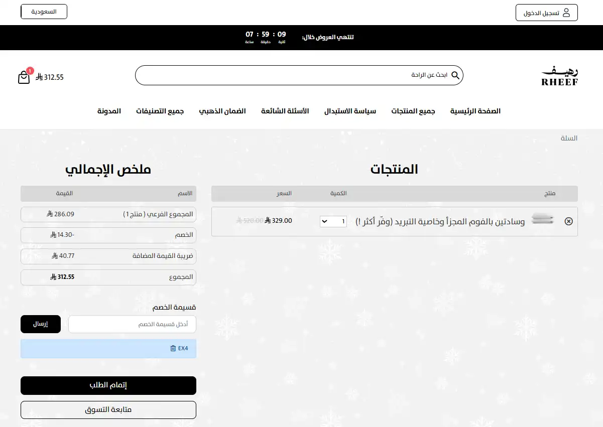The width and height of the screenshot is (603, 427).
Task: Click the السلة breadcrumb link
Action: pyautogui.click(x=569, y=138)
